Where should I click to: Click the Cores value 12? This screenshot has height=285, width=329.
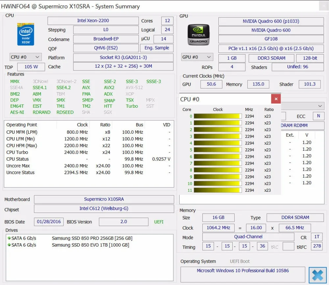[x=167, y=21]
